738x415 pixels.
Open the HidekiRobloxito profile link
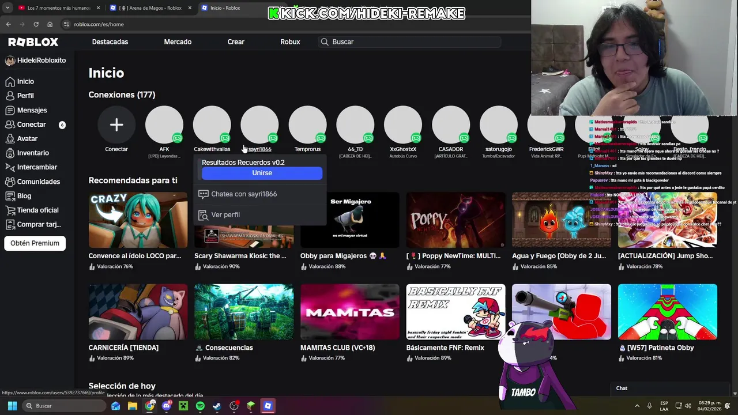tap(35, 61)
